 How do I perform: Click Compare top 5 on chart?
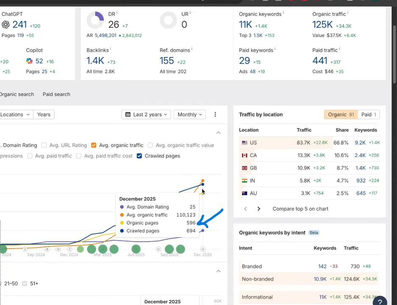tap(300, 209)
